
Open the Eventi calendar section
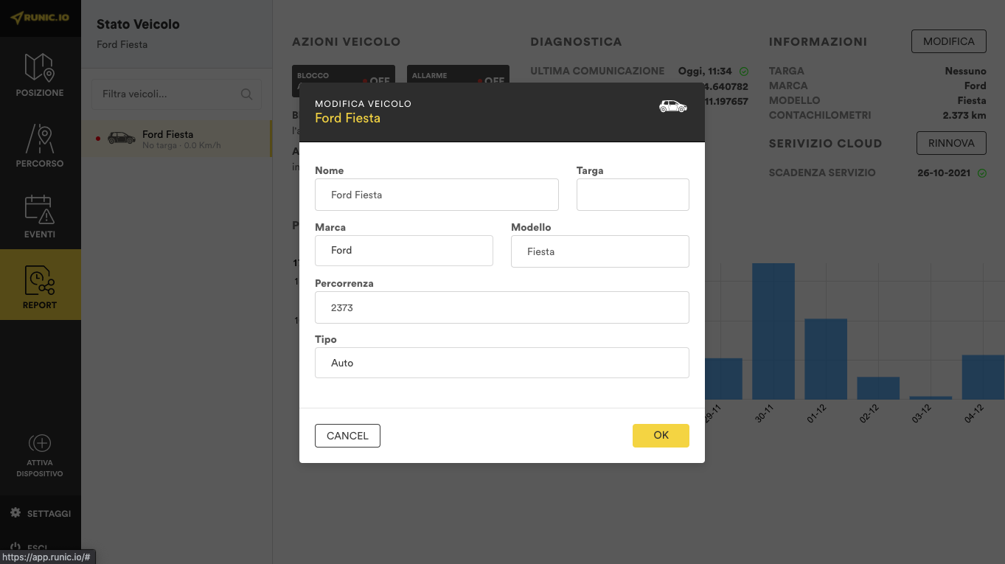coord(40,215)
